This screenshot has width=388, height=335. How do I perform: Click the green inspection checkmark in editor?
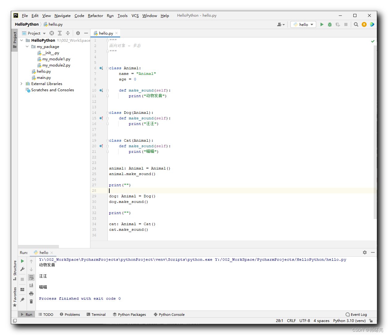[373, 41]
